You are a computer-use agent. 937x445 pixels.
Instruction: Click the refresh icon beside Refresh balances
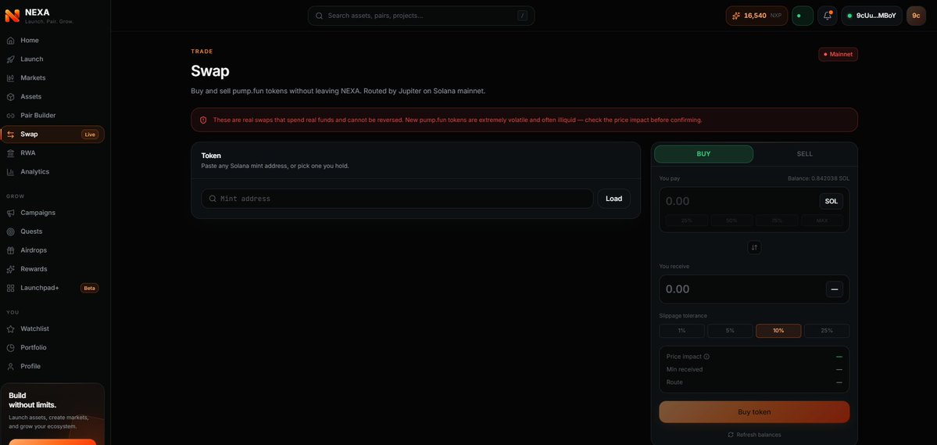tap(731, 435)
